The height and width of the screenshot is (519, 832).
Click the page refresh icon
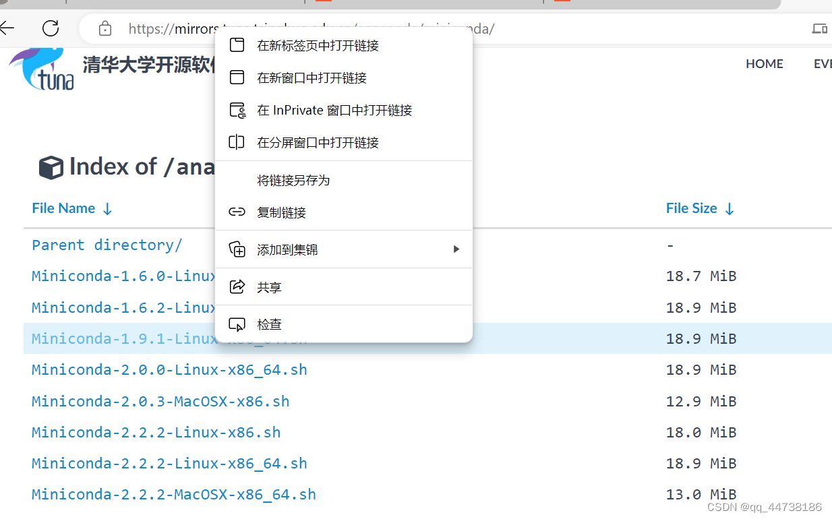[51, 28]
